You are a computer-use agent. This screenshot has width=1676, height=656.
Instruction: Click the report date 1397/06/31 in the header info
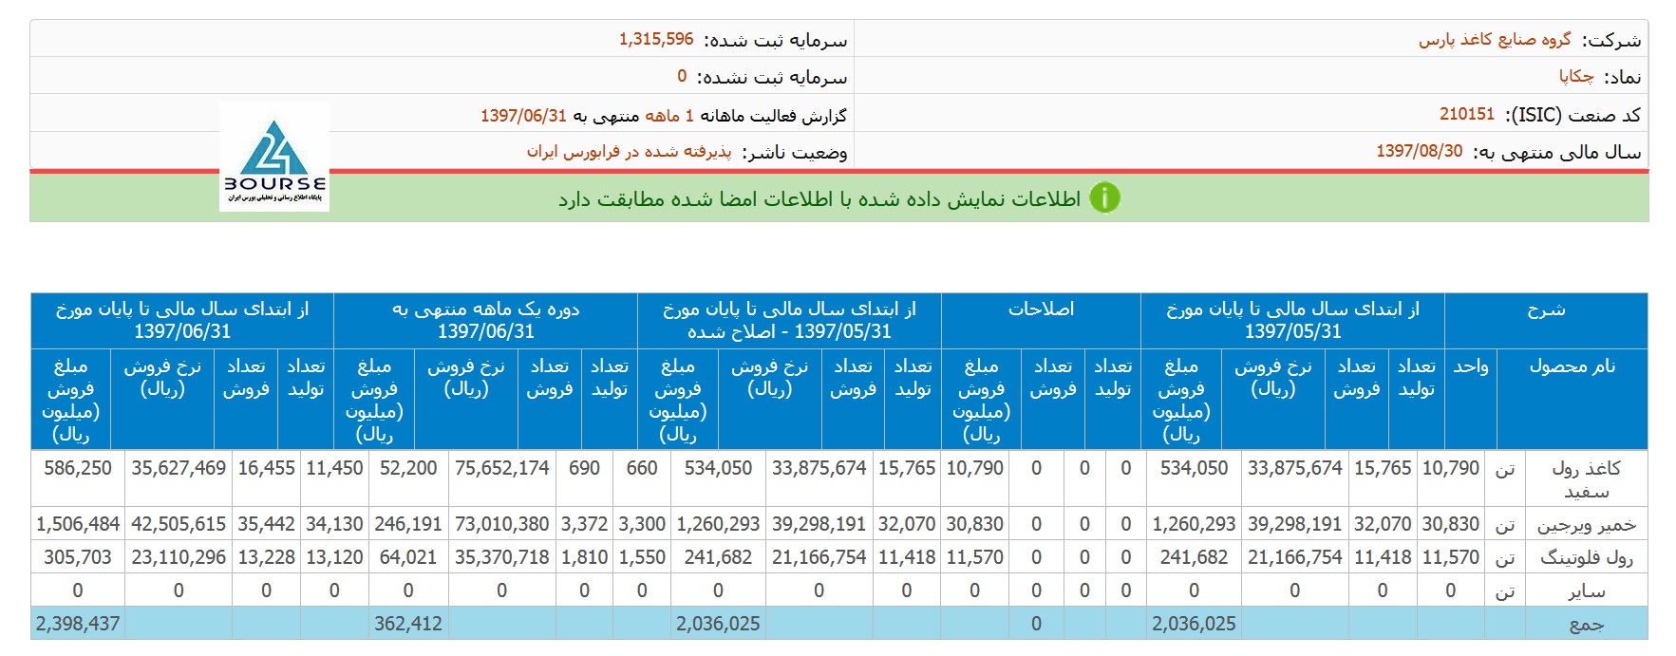(523, 115)
